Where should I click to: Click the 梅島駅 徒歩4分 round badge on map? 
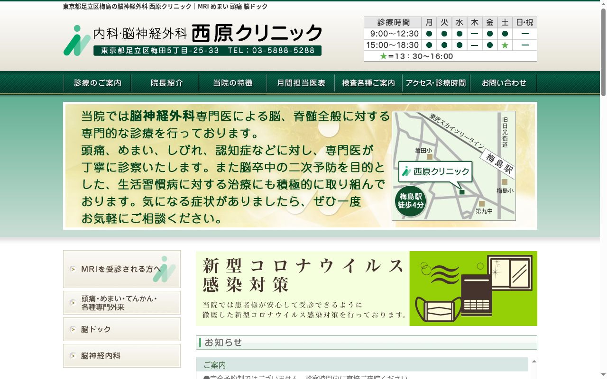point(411,201)
